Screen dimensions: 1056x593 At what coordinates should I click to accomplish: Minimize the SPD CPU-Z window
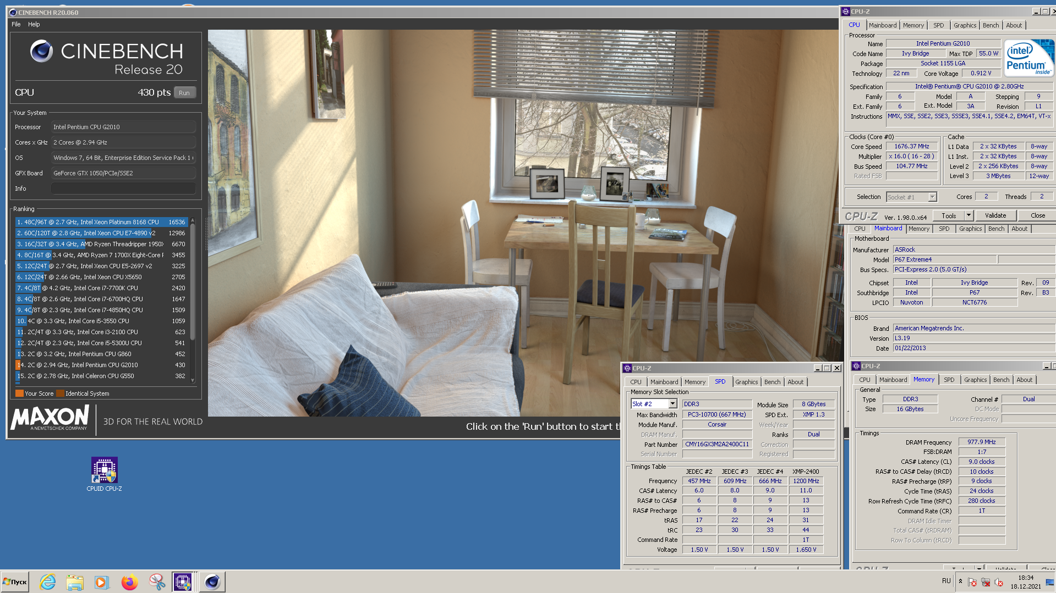pyautogui.click(x=817, y=368)
